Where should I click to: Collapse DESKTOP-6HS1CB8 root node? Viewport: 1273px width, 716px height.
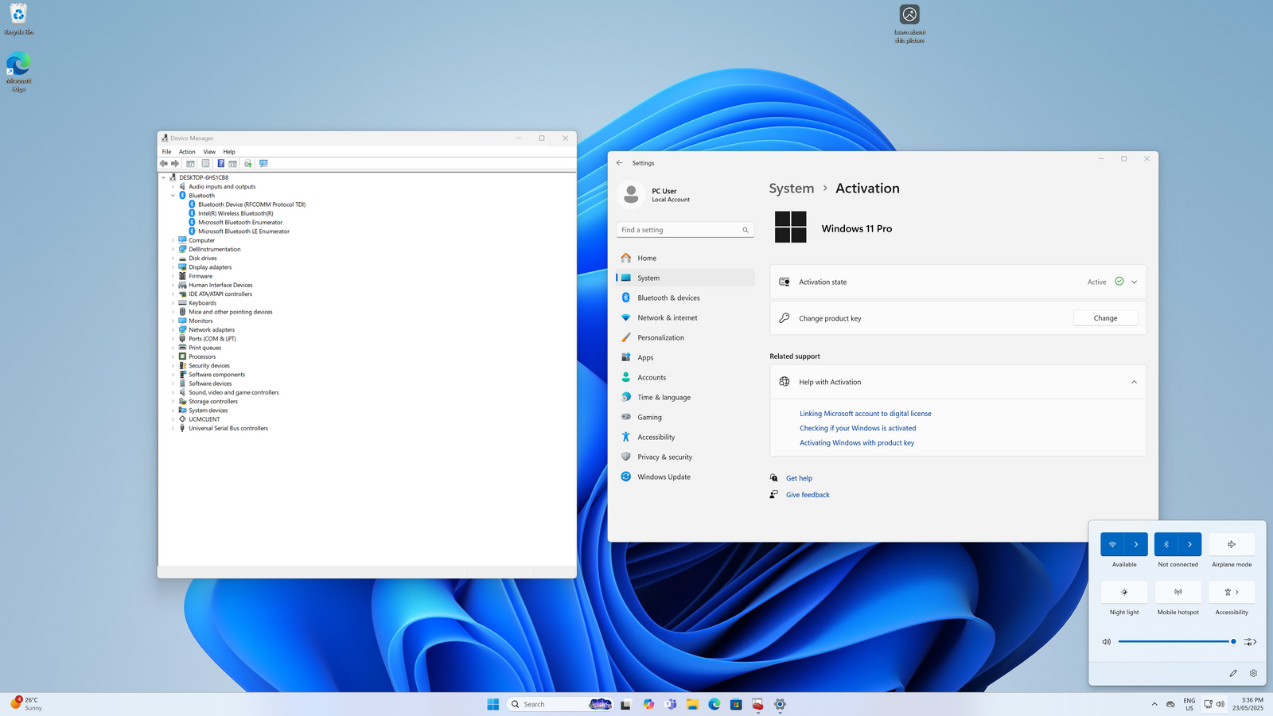pos(164,178)
